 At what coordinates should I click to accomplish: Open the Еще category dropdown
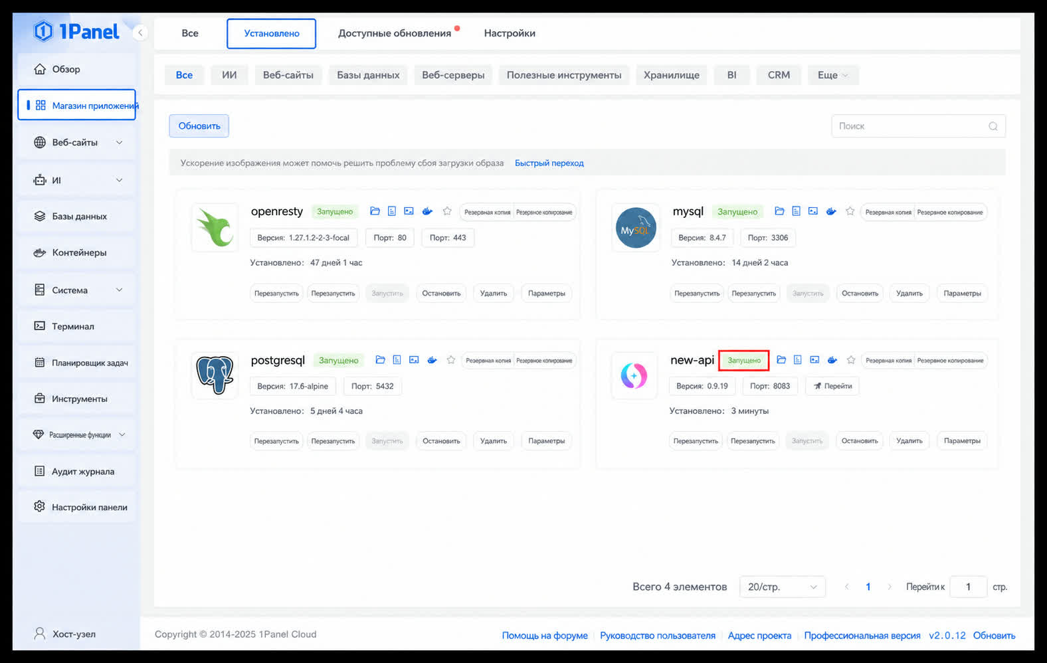(x=833, y=75)
